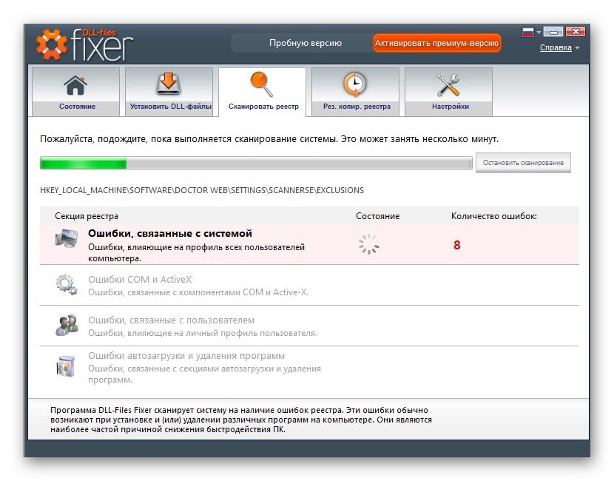Switch to the Состояние tab
The width and height of the screenshot is (614, 481).
click(x=75, y=92)
